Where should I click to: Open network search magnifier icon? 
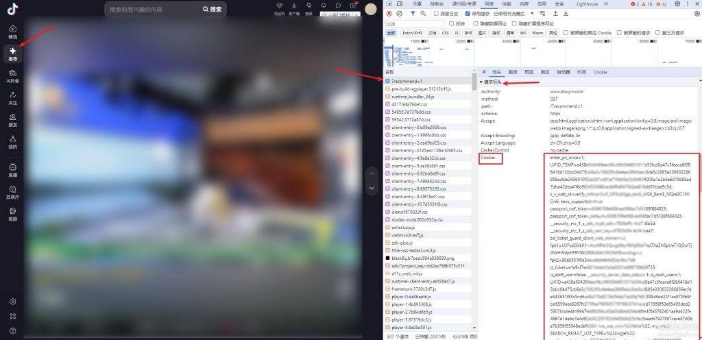(423, 14)
